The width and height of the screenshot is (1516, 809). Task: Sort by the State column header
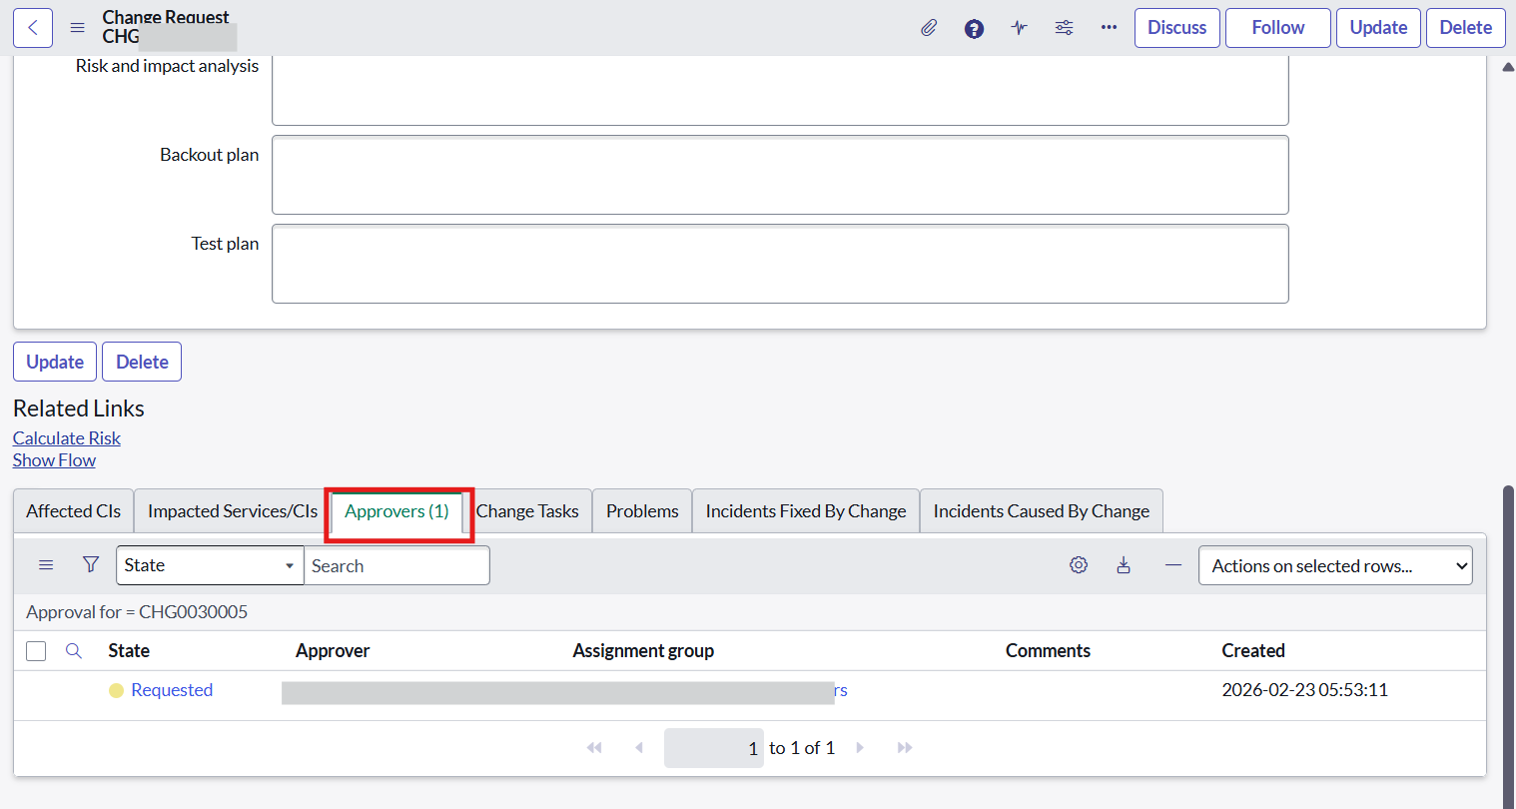(x=129, y=651)
